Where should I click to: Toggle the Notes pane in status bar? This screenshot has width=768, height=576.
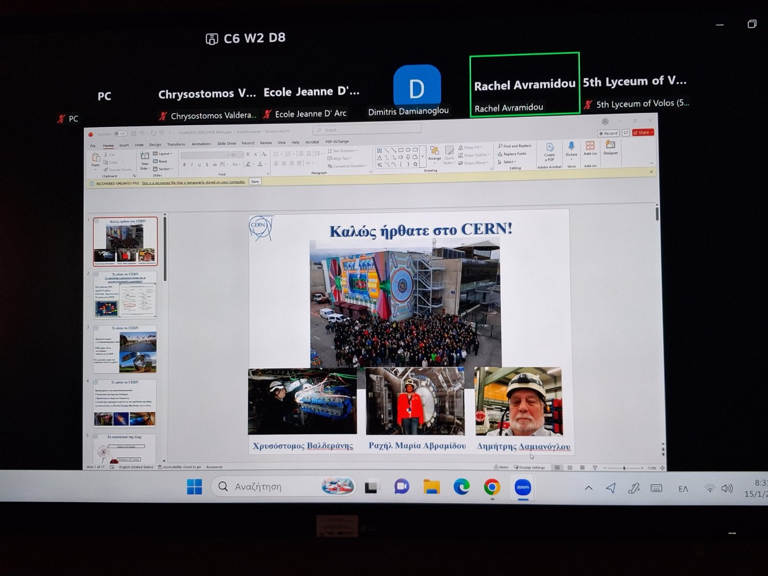pos(501,467)
